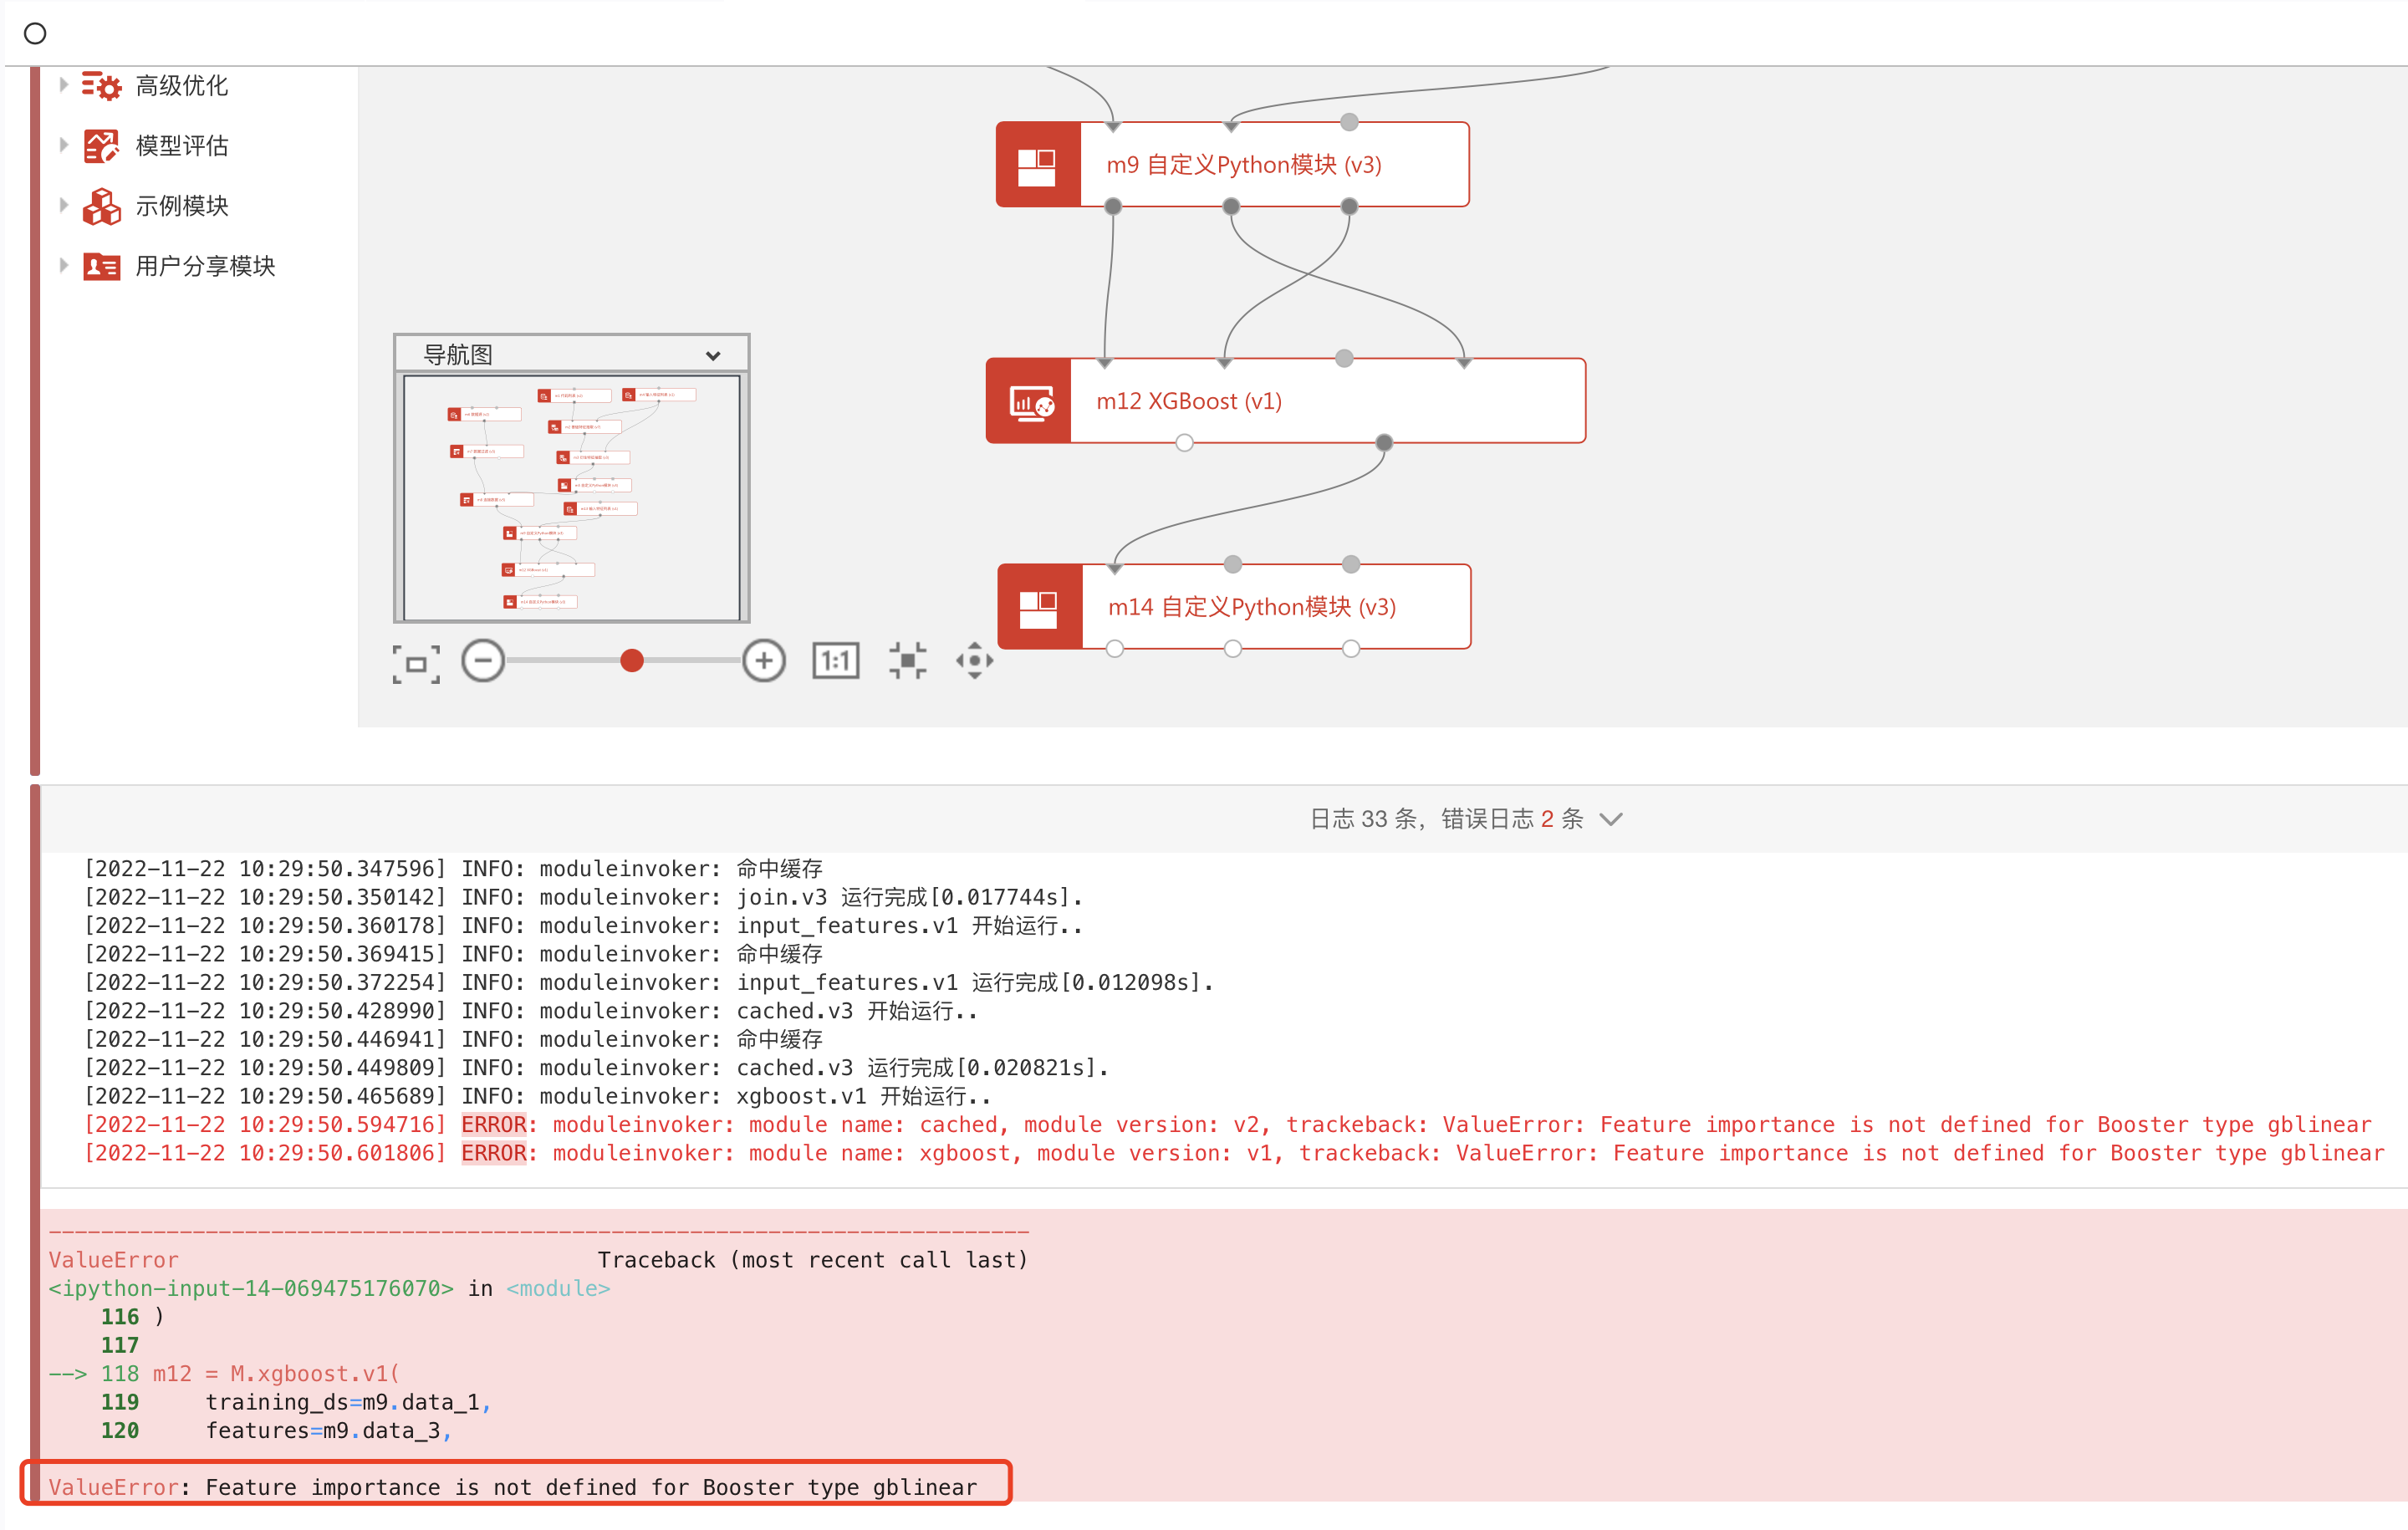Click m12's unconnected third input port
Image resolution: width=2408 pixels, height=1530 pixels.
pos(1344,358)
